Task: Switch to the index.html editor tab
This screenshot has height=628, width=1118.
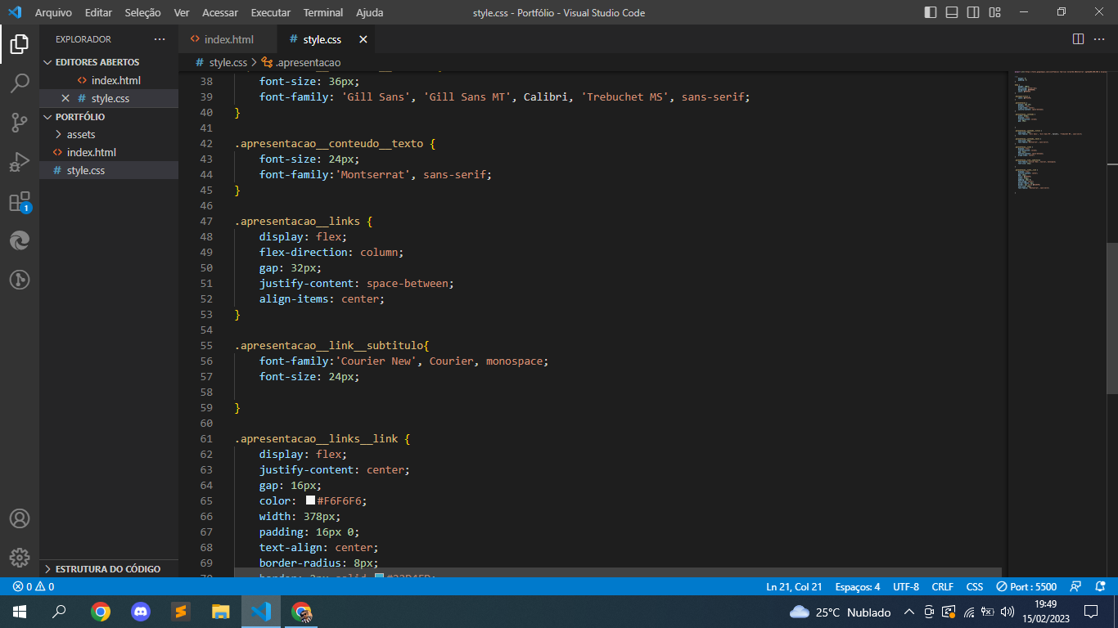Action: (x=228, y=39)
